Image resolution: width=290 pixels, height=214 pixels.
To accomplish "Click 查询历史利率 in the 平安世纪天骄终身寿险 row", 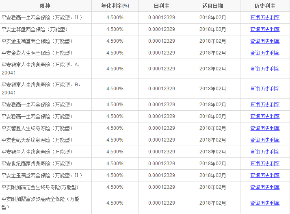I will coord(265,140).
